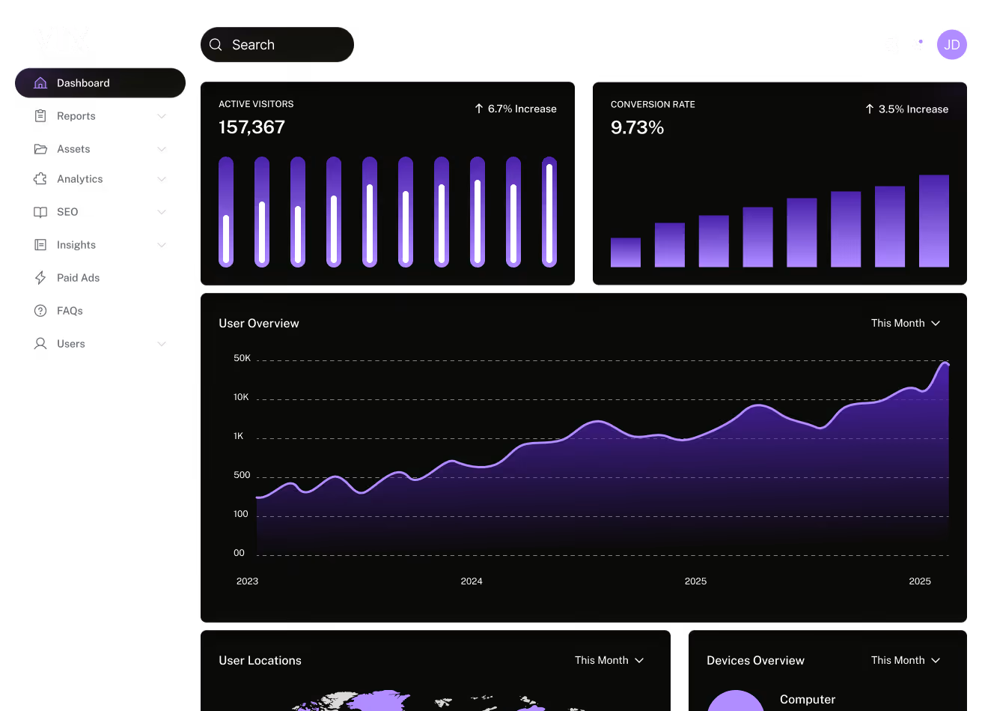Click the 10K axis label
The height and width of the screenshot is (711, 982).
point(241,397)
